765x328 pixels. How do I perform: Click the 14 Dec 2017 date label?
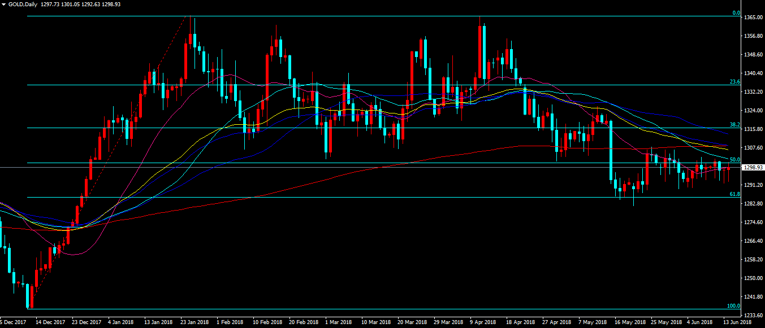coord(50,322)
